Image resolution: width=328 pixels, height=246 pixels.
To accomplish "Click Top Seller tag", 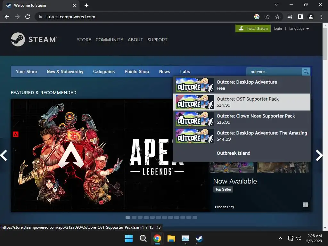I will [x=223, y=189].
